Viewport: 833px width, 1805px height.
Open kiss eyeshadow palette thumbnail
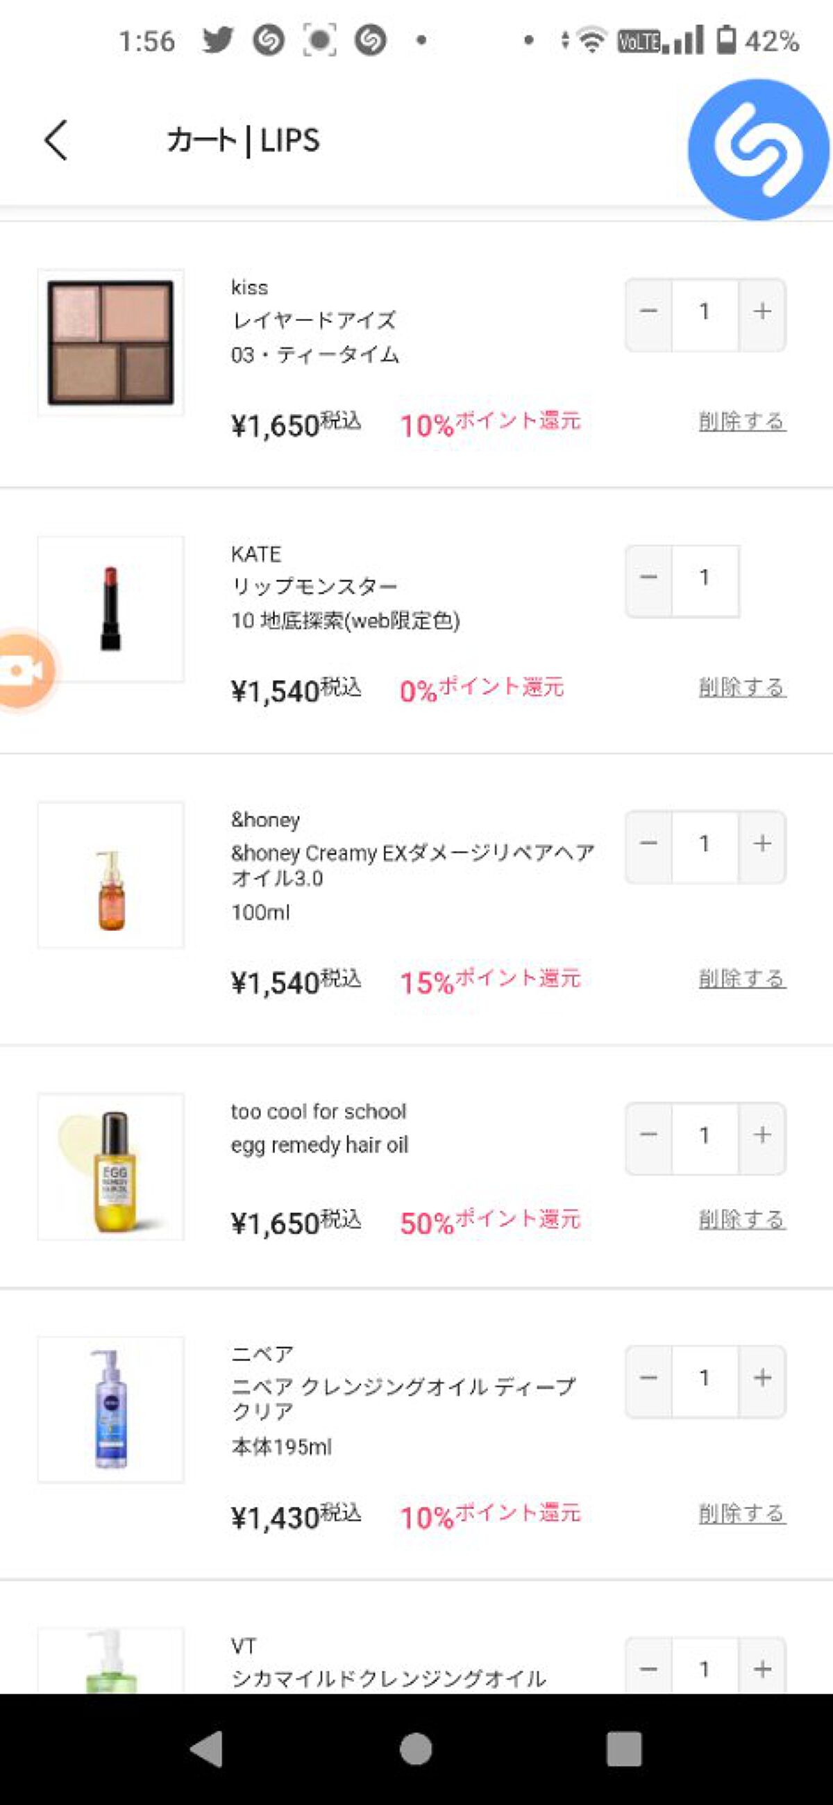pos(110,343)
